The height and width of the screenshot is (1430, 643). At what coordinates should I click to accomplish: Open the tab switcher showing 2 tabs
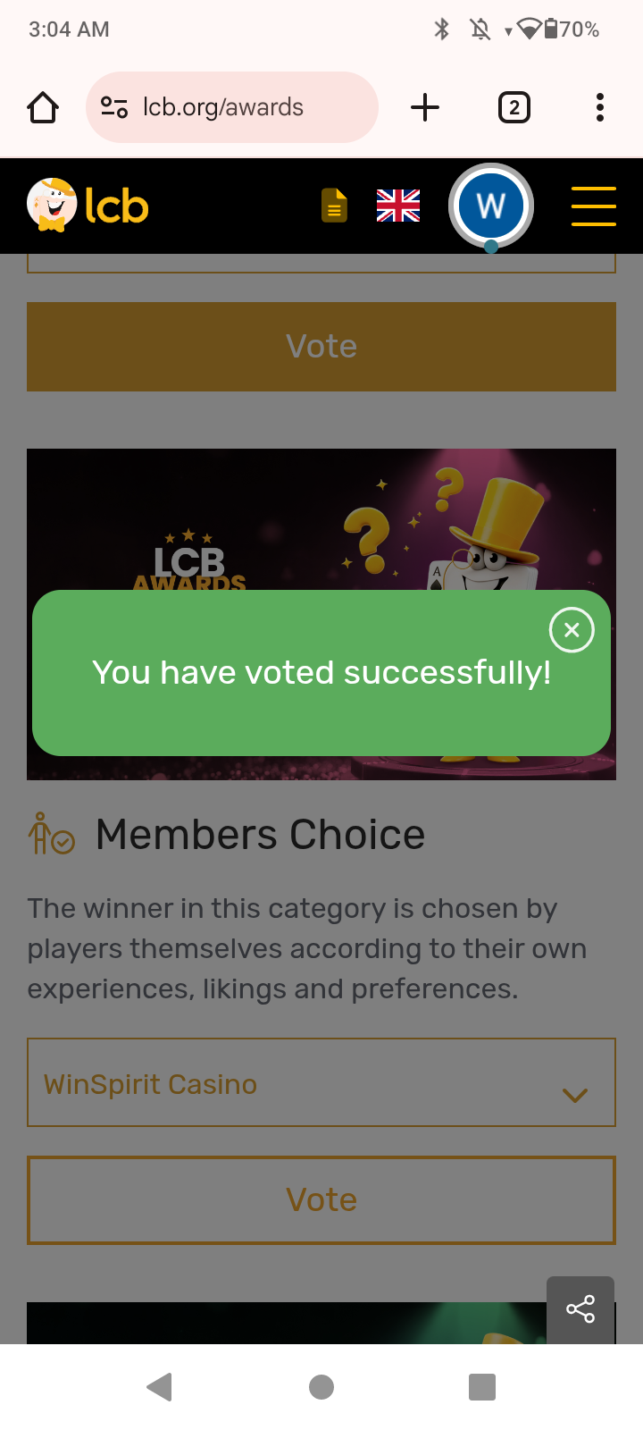pos(514,108)
